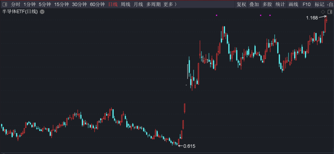Toggle the left side panel icon

4,4
